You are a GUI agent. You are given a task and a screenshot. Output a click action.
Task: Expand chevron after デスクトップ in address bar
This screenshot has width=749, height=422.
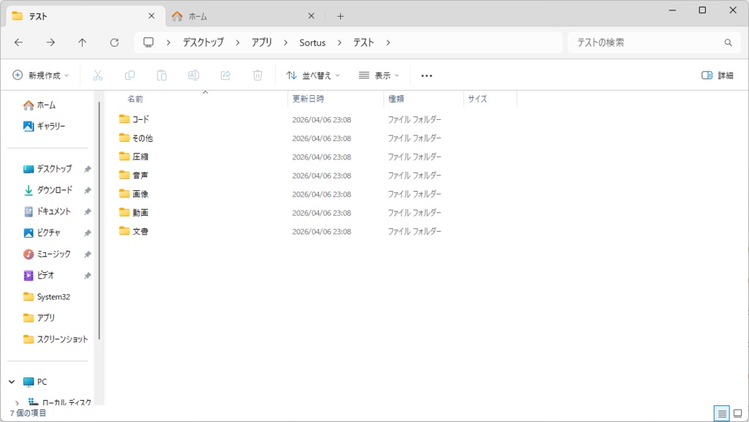(x=238, y=42)
